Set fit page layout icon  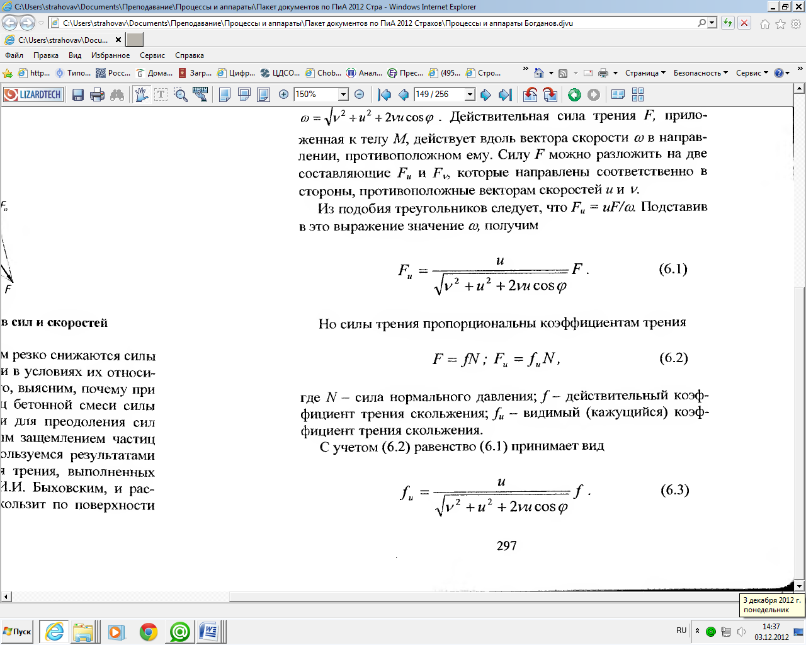click(264, 94)
